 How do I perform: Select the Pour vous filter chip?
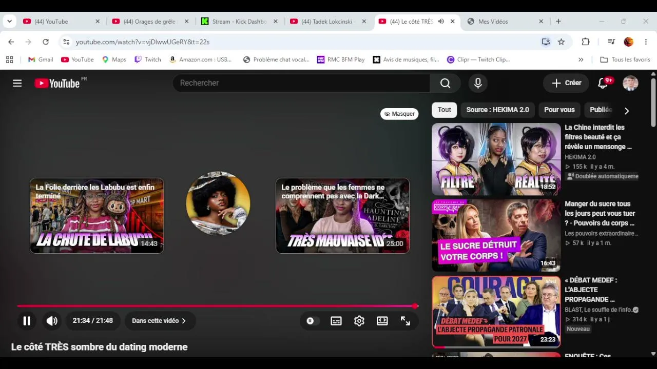tap(559, 110)
